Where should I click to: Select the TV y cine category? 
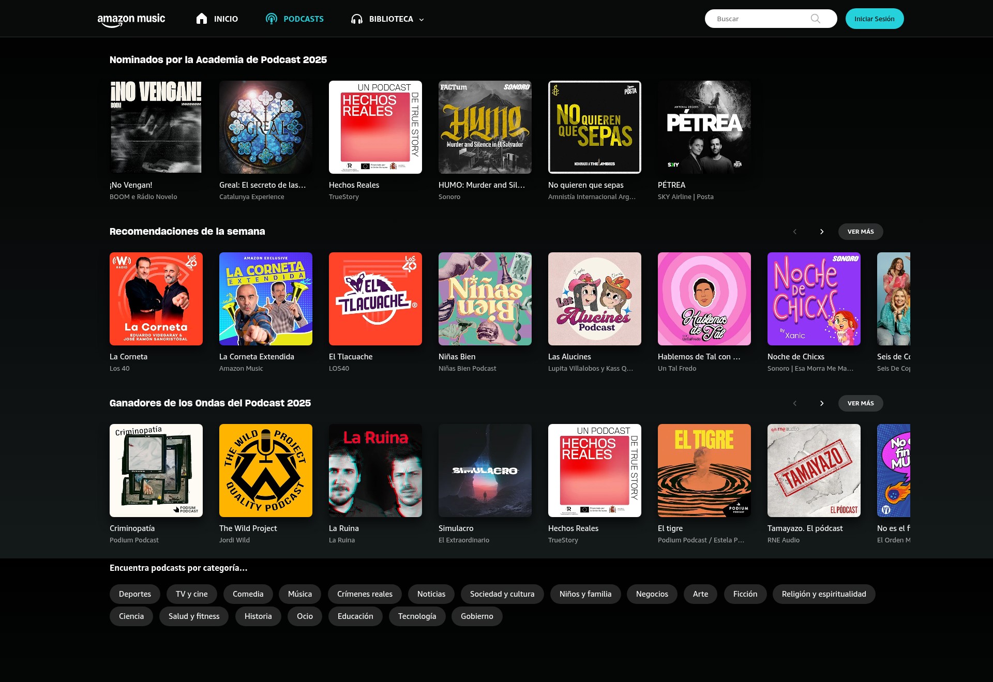coord(192,594)
